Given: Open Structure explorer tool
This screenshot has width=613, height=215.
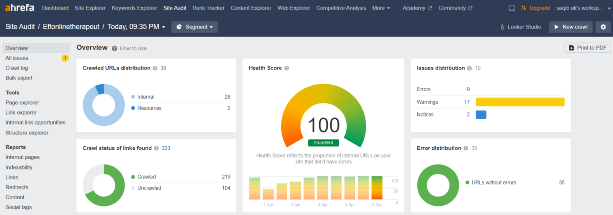Looking at the screenshot, I should 27,133.
